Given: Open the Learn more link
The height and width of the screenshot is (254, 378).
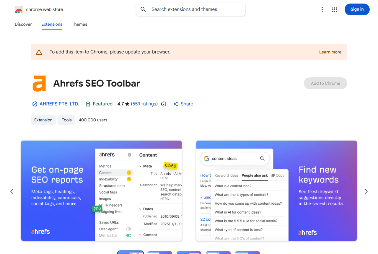Looking at the screenshot, I should [330, 52].
